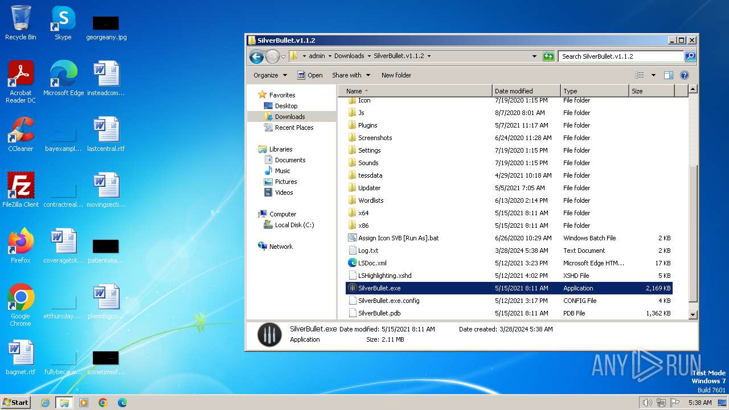Select the bagmet.rtf desktop document
Screen dimensions: 729x410
[x=21, y=357]
